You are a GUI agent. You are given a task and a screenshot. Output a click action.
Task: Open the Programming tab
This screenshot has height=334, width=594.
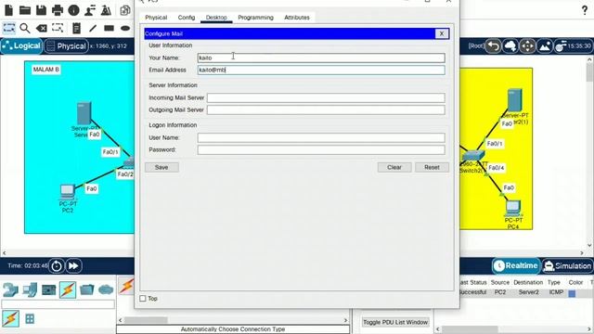click(256, 18)
